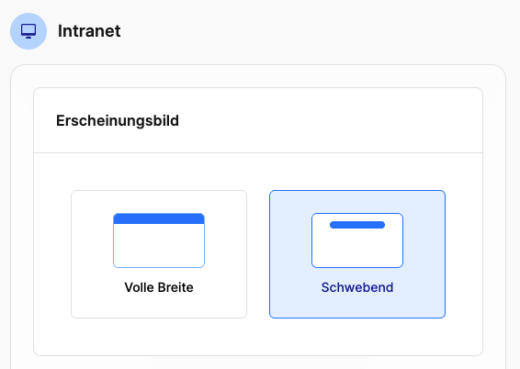
Task: Click the Erscheinungsbild section title
Action: coord(118,120)
